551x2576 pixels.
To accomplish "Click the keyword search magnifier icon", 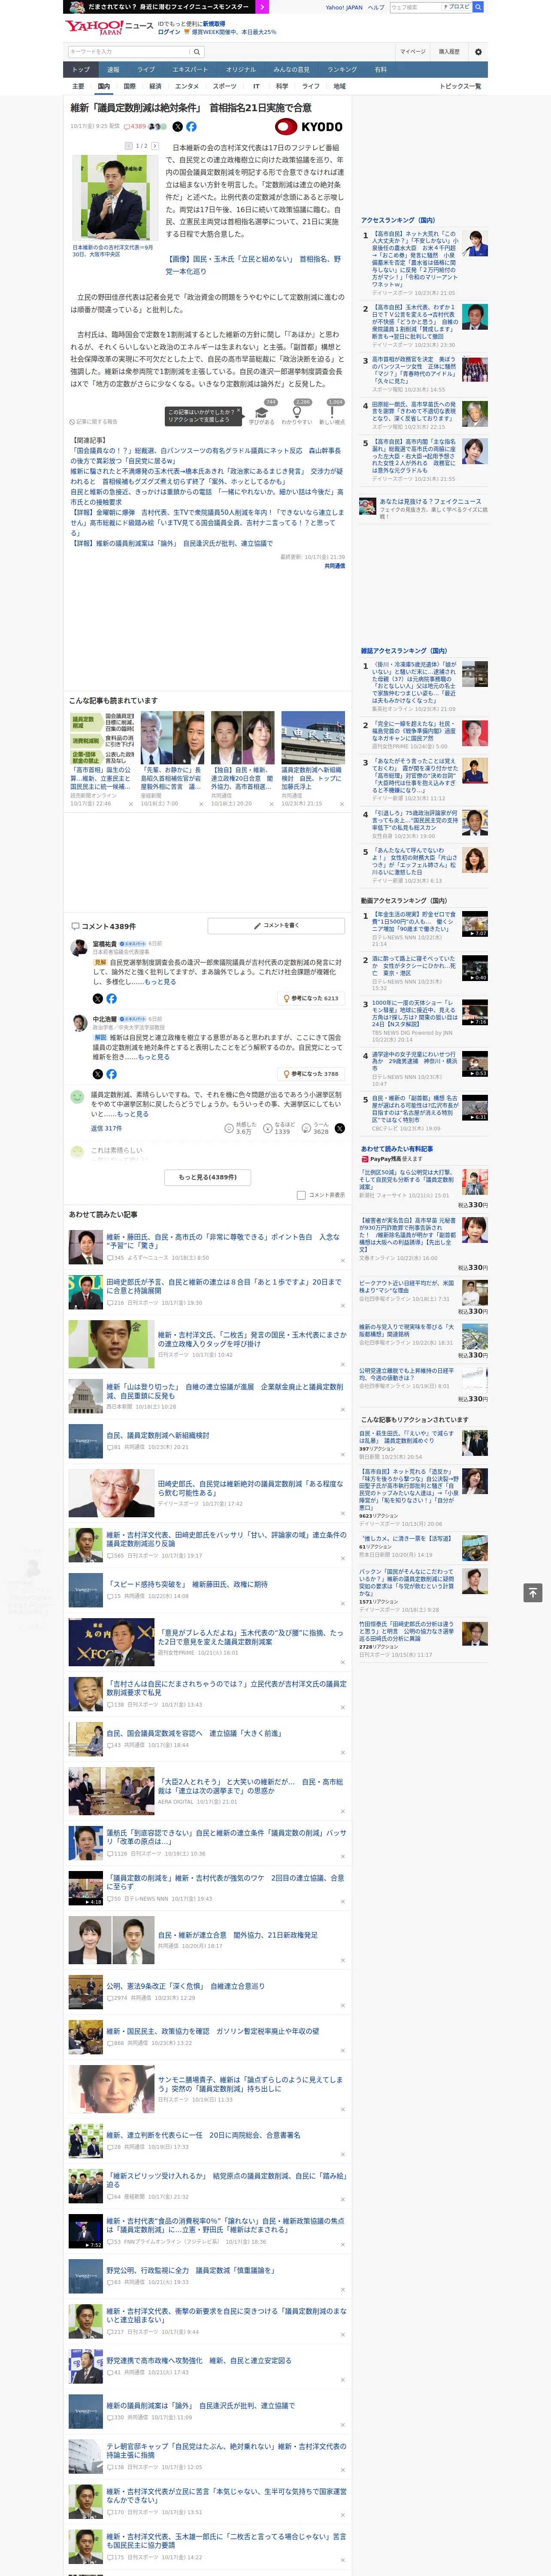I will point(197,52).
